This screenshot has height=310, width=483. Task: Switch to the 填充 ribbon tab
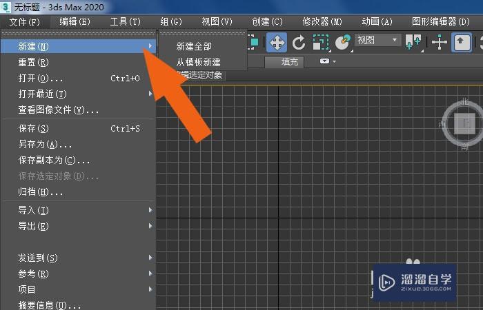click(x=284, y=62)
